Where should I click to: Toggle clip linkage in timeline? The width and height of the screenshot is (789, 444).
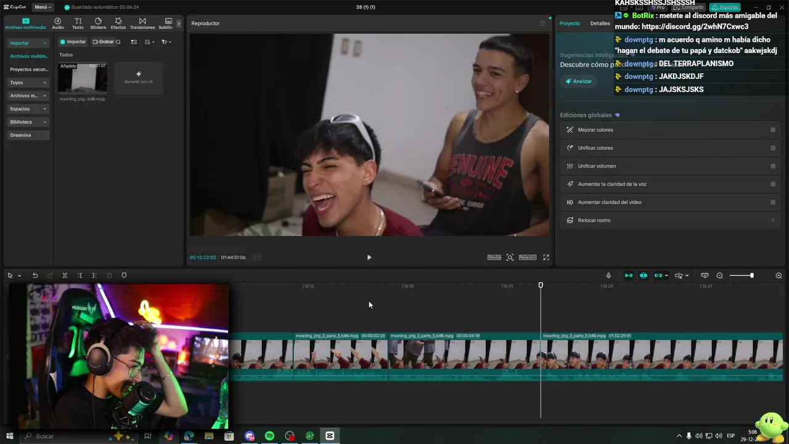click(x=658, y=276)
